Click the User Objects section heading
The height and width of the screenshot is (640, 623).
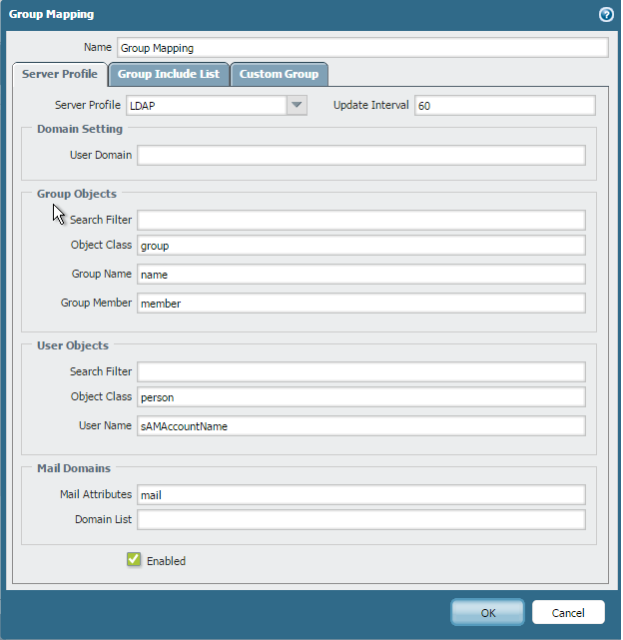click(x=73, y=345)
